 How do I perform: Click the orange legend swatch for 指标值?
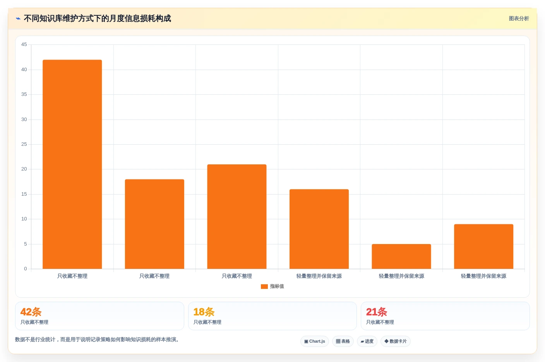pyautogui.click(x=264, y=287)
